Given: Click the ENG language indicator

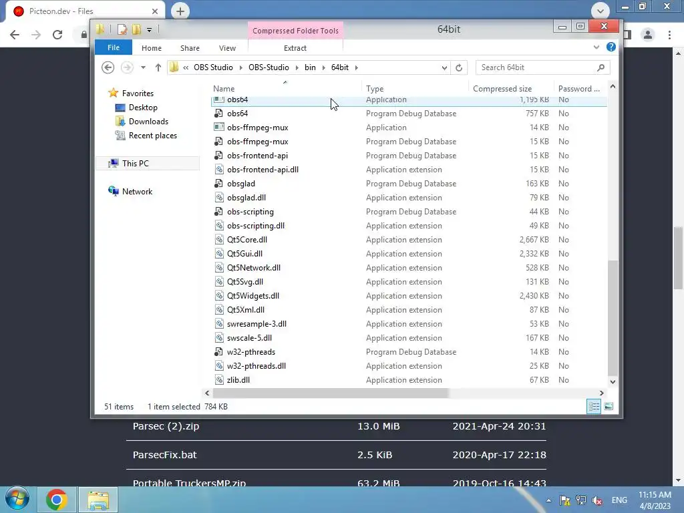Looking at the screenshot, I should coord(619,500).
